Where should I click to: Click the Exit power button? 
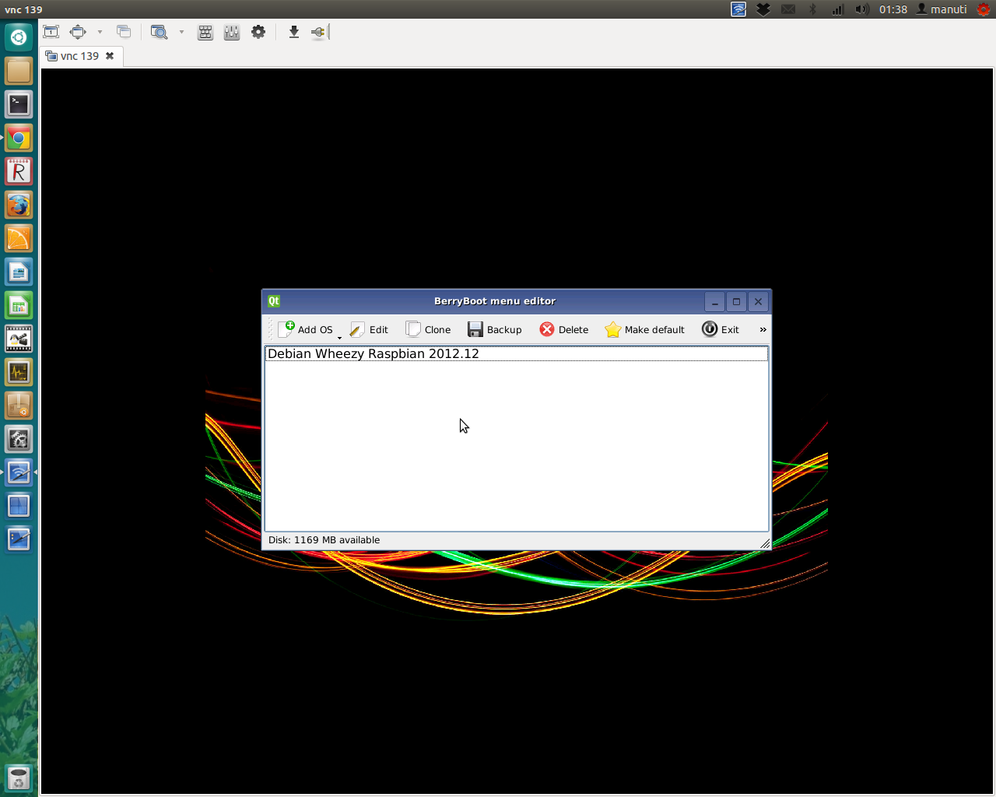click(720, 329)
